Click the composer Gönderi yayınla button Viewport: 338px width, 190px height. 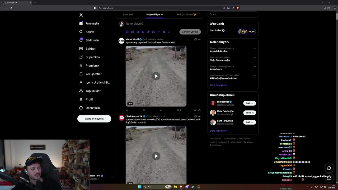pyautogui.click(x=190, y=32)
